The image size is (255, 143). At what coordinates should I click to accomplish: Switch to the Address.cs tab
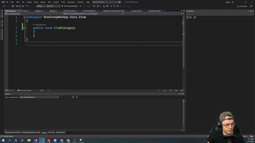tap(53, 11)
